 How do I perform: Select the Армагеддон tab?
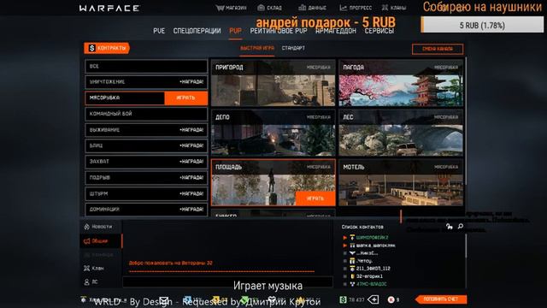336,31
